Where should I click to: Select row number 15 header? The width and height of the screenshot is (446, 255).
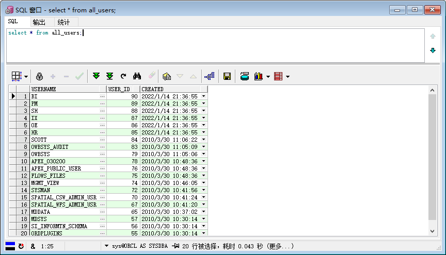(23, 197)
